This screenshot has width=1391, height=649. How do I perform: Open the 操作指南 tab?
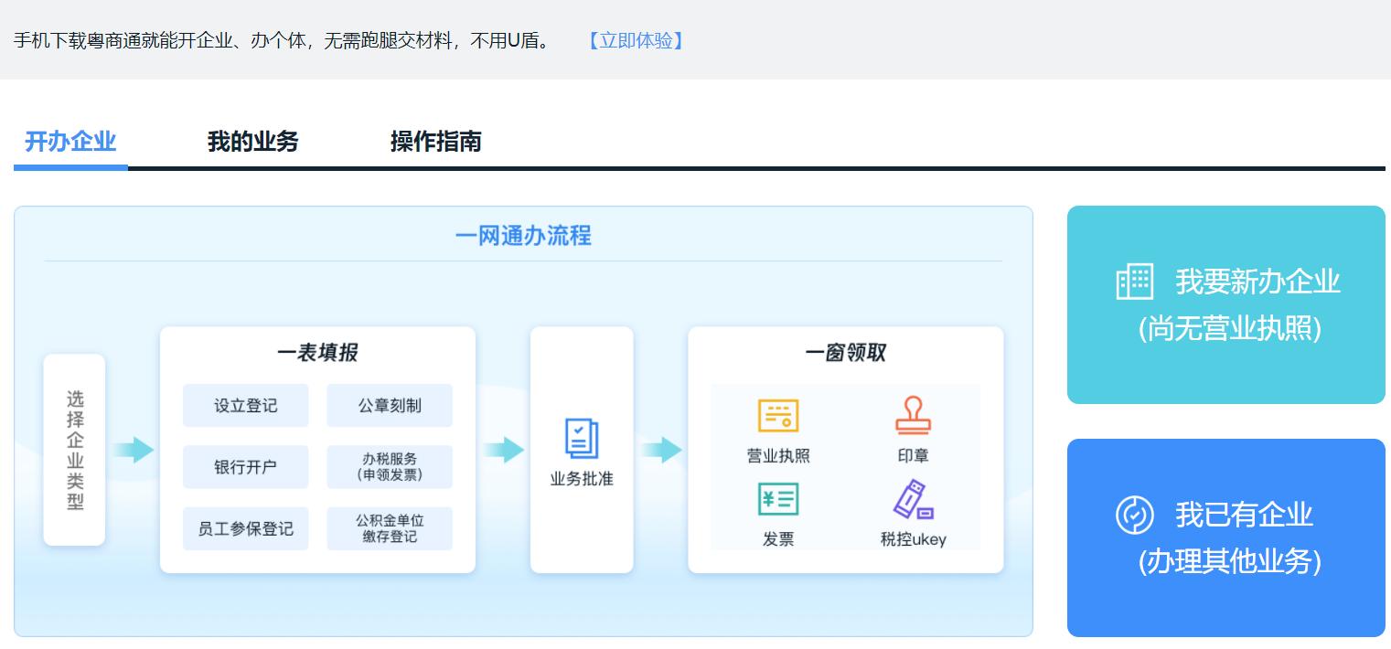click(x=435, y=142)
